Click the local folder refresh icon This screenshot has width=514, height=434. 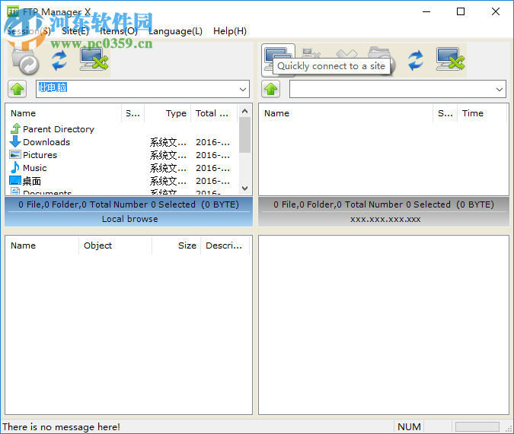(x=26, y=60)
